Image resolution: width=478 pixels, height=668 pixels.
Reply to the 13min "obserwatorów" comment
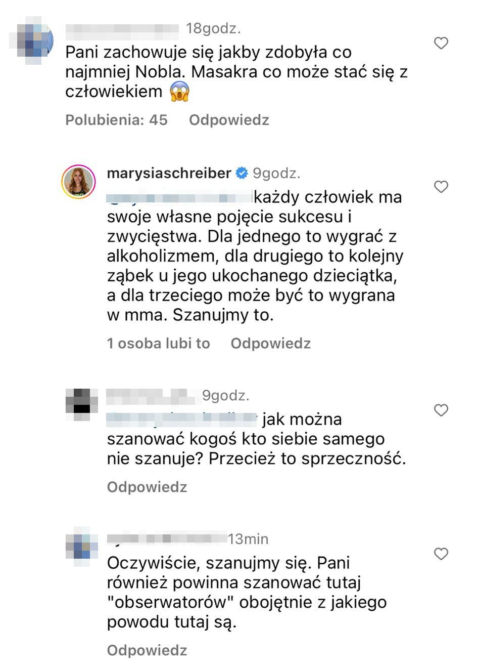147,650
